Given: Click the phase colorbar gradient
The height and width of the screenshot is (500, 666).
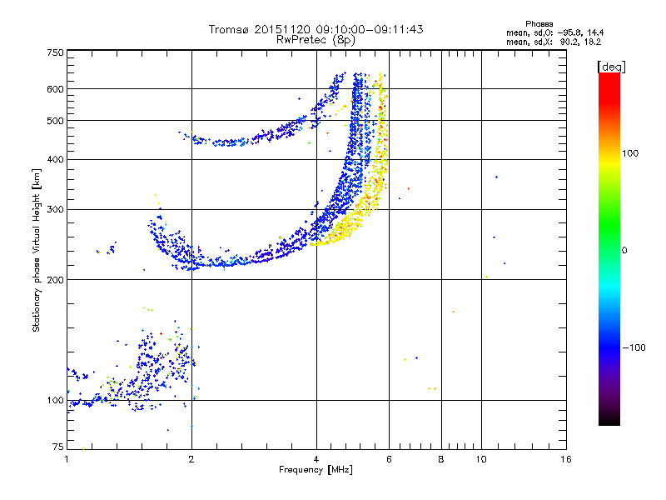Looking at the screenshot, I should point(609,248).
